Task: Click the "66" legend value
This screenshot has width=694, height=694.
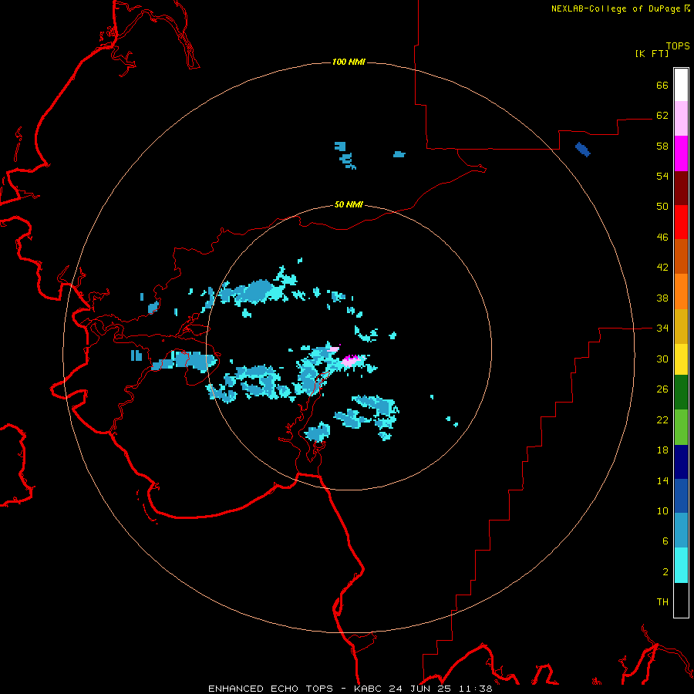Action: tap(662, 85)
